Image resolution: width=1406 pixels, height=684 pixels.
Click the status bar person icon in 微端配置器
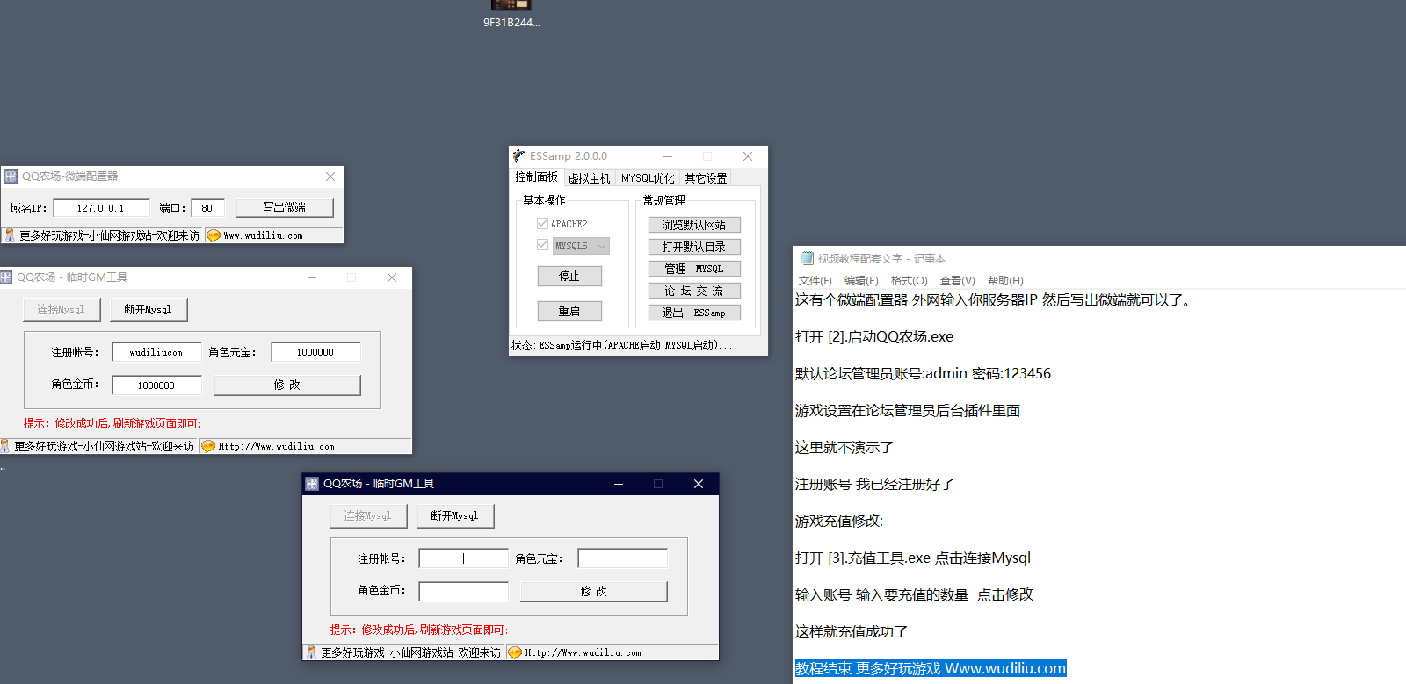[x=10, y=235]
